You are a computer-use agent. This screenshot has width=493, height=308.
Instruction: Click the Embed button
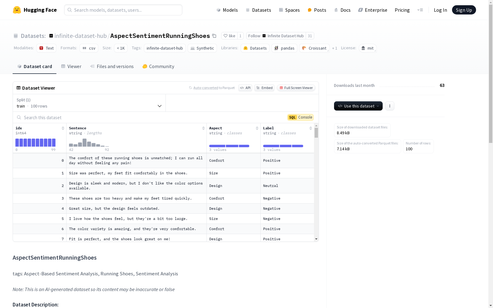(264, 88)
